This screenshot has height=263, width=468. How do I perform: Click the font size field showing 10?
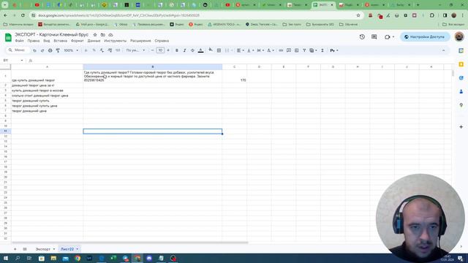click(x=160, y=50)
